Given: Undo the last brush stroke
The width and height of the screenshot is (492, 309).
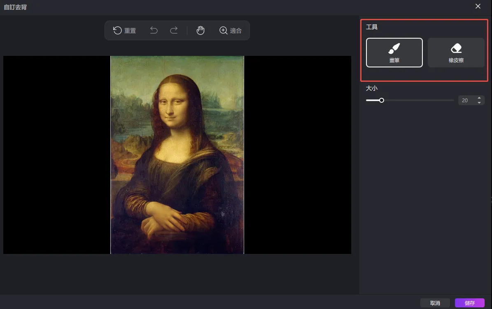Looking at the screenshot, I should [x=154, y=30].
